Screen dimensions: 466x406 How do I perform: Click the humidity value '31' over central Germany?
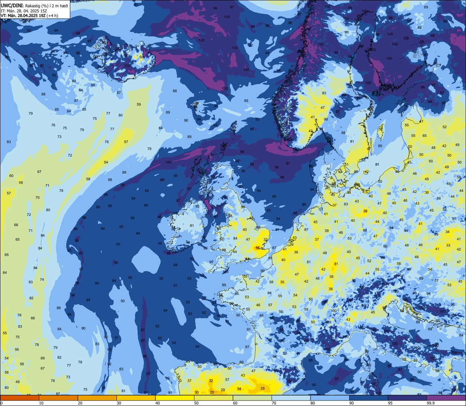(x=336, y=264)
